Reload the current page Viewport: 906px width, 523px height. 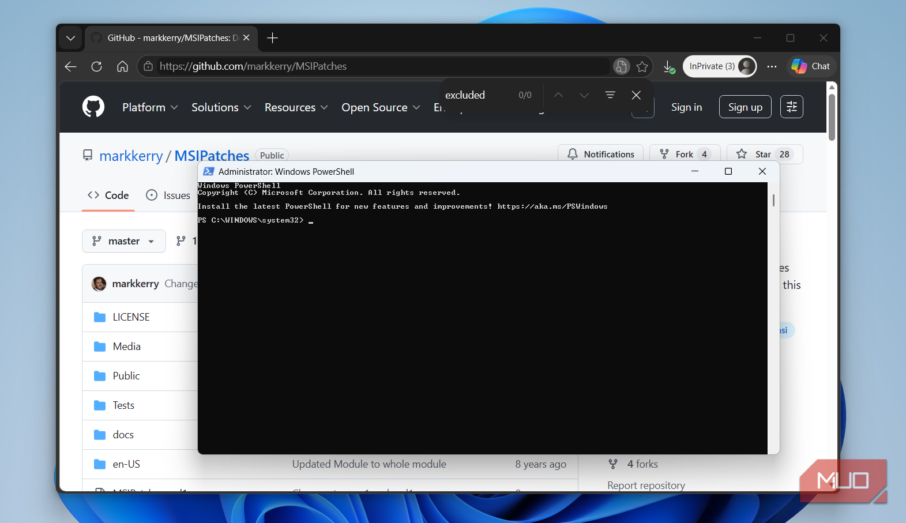point(96,66)
